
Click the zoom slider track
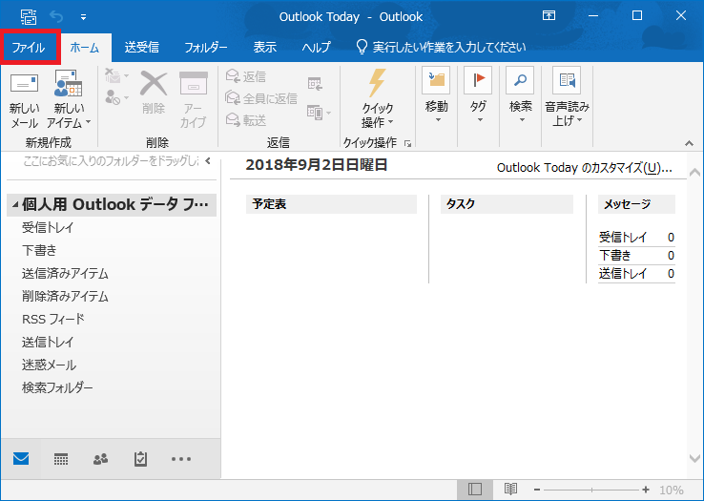click(x=591, y=490)
